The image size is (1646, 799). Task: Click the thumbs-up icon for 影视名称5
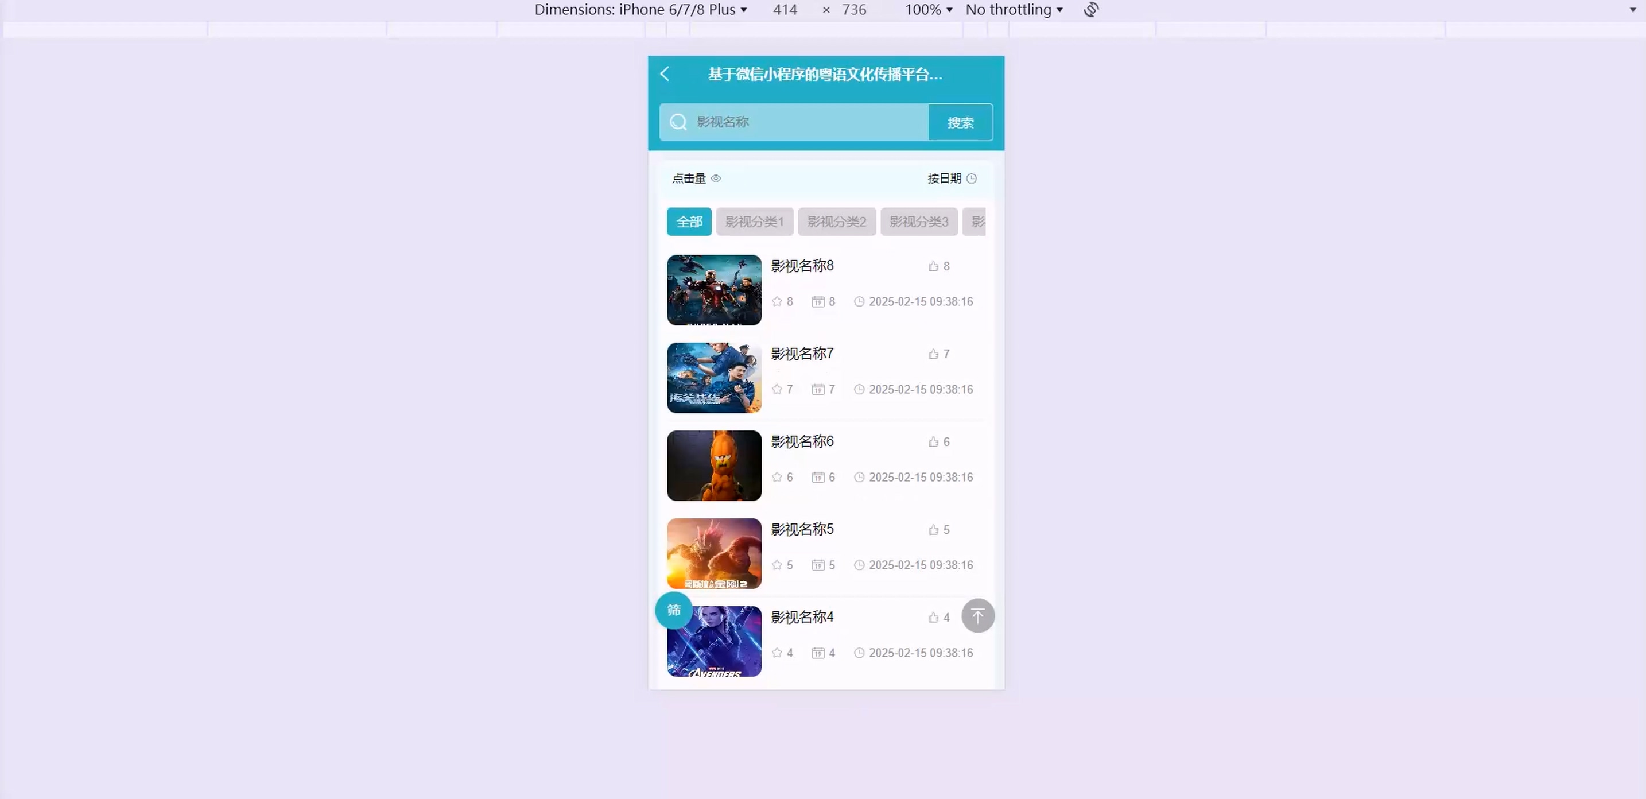pos(934,530)
